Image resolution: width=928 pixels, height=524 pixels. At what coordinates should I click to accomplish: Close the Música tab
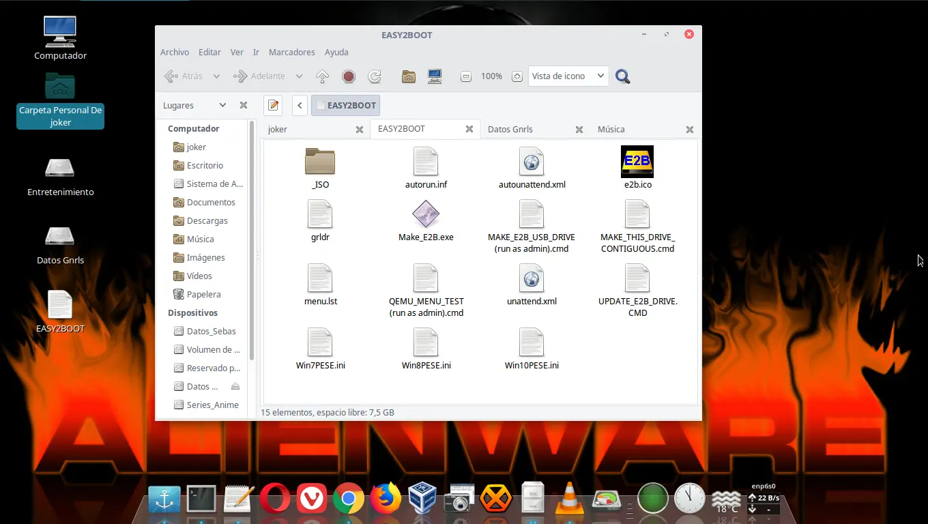click(689, 129)
